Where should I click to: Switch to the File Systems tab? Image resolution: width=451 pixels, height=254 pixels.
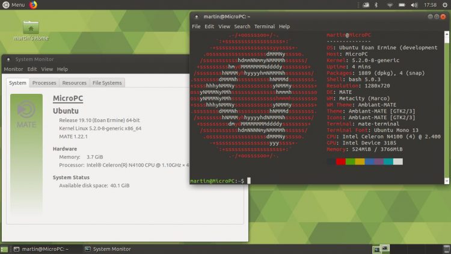point(107,82)
